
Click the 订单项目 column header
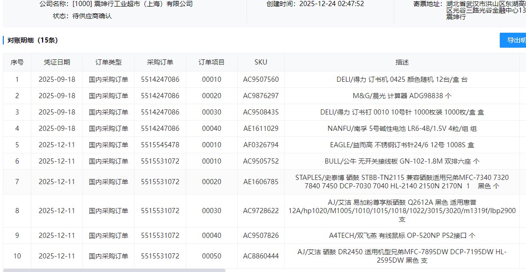coord(211,62)
